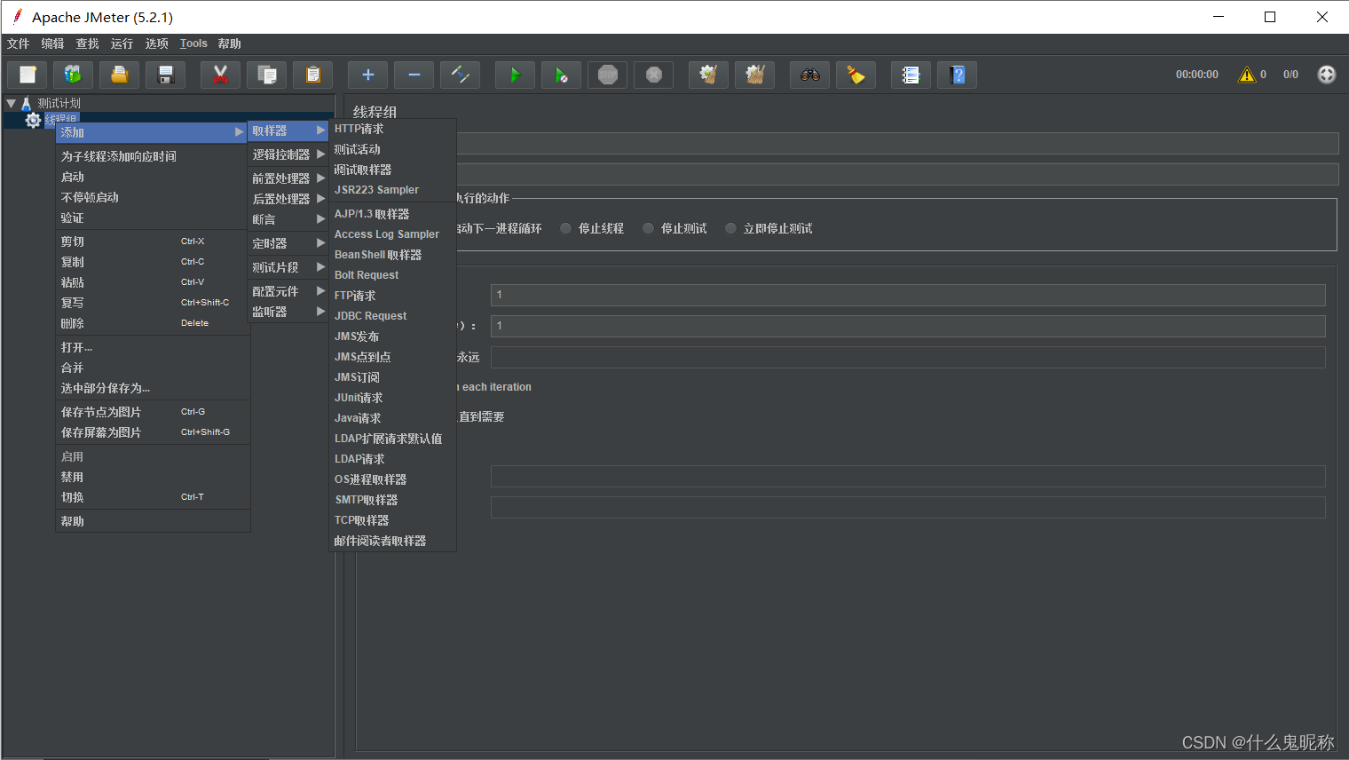Choose TCP取样器 from the sampler list
1349x760 pixels.
point(392,520)
